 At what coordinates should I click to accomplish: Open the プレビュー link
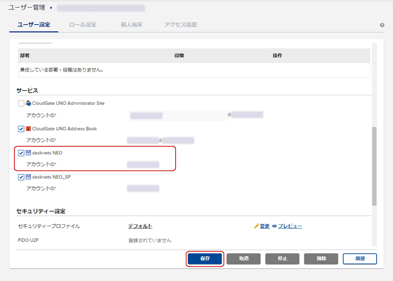(290, 226)
